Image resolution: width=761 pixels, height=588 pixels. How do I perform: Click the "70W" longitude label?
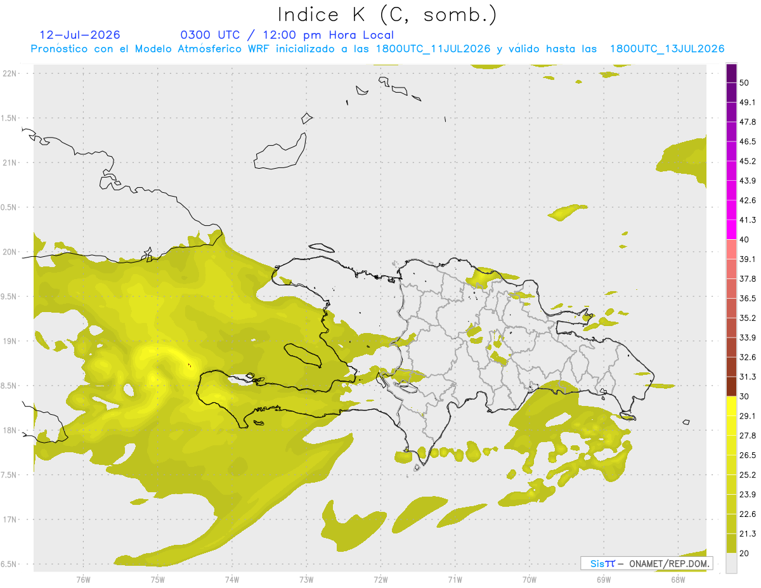coord(529,580)
